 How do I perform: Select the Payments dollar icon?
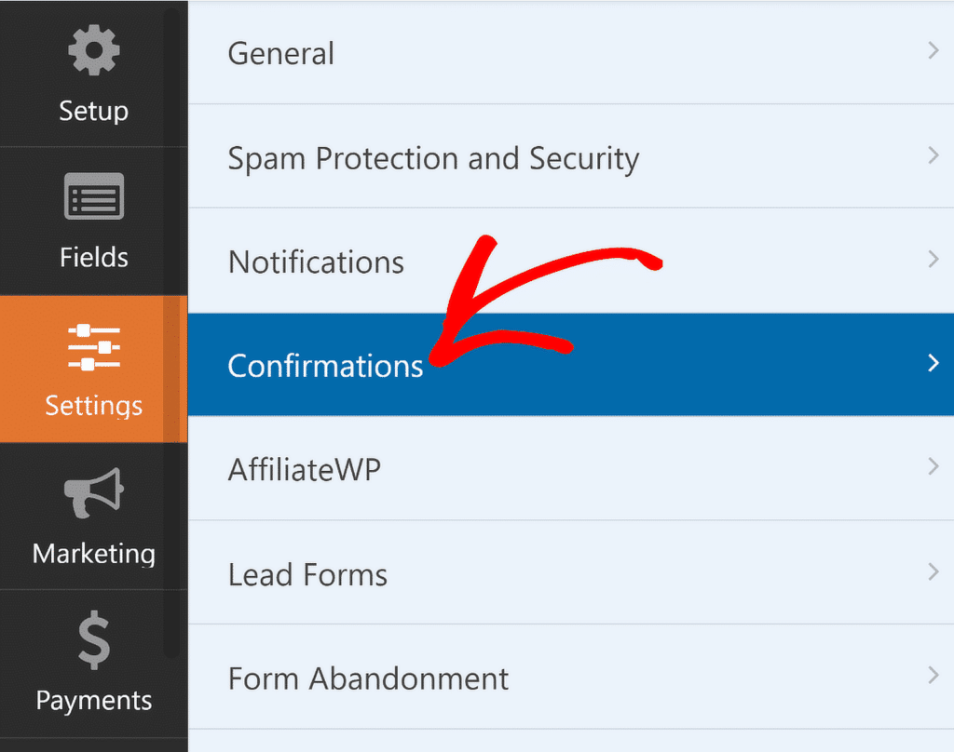click(x=93, y=640)
